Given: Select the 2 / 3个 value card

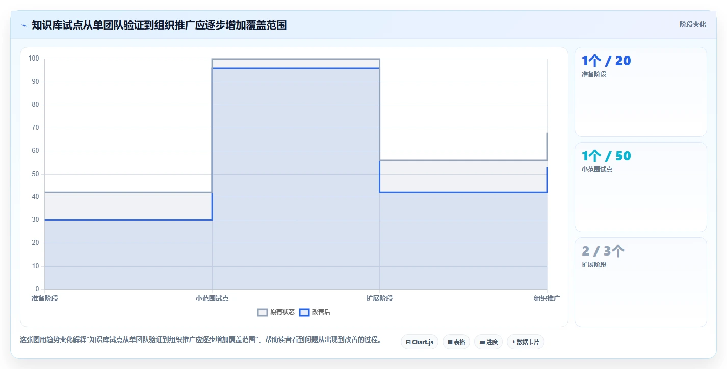Looking at the screenshot, I should [x=640, y=282].
